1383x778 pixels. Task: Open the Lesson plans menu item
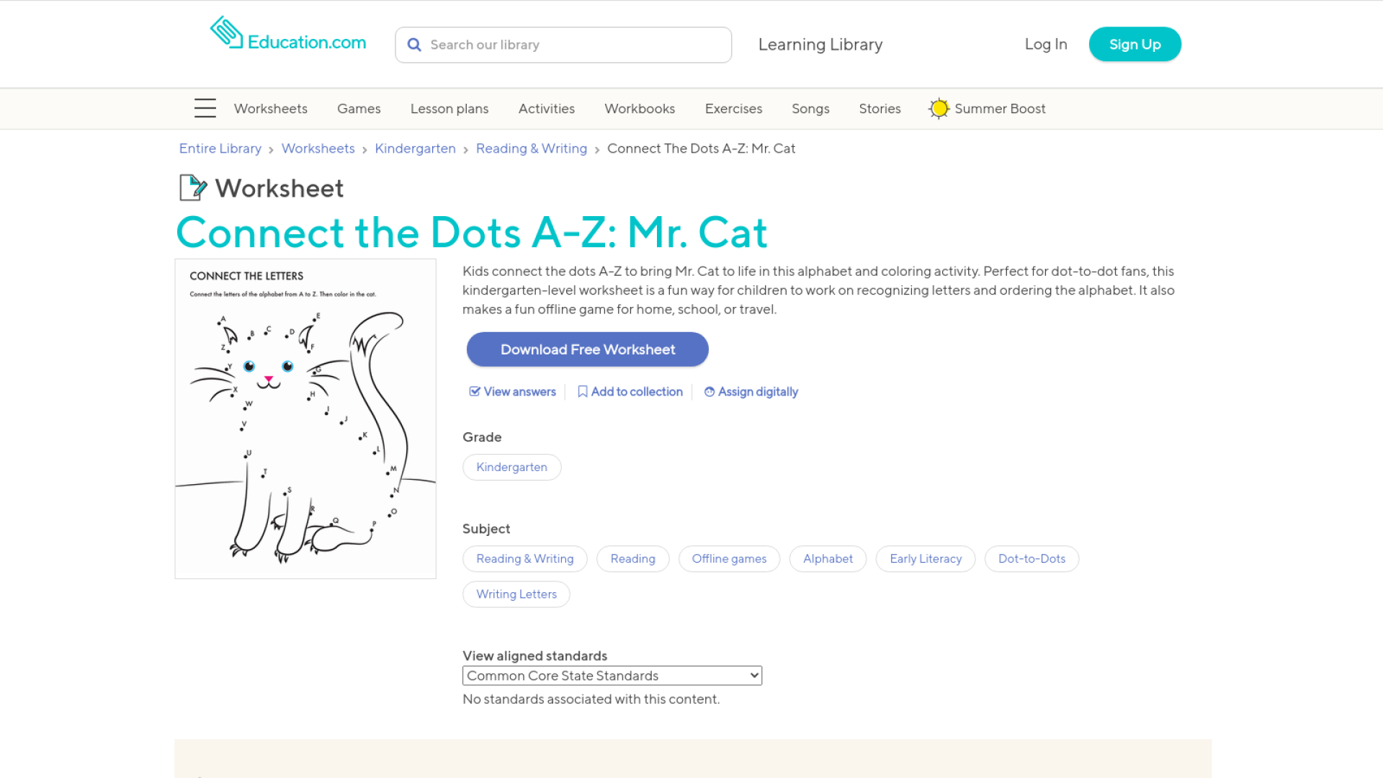449,109
